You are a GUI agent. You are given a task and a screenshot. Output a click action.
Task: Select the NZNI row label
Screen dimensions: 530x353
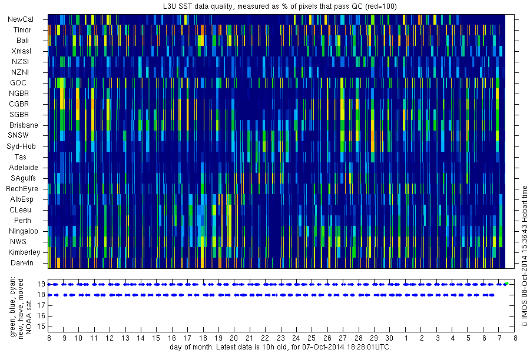click(20, 72)
